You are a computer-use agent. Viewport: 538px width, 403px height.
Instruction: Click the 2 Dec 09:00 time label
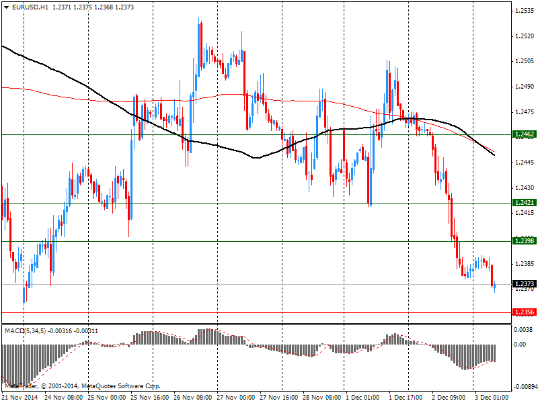449,398
